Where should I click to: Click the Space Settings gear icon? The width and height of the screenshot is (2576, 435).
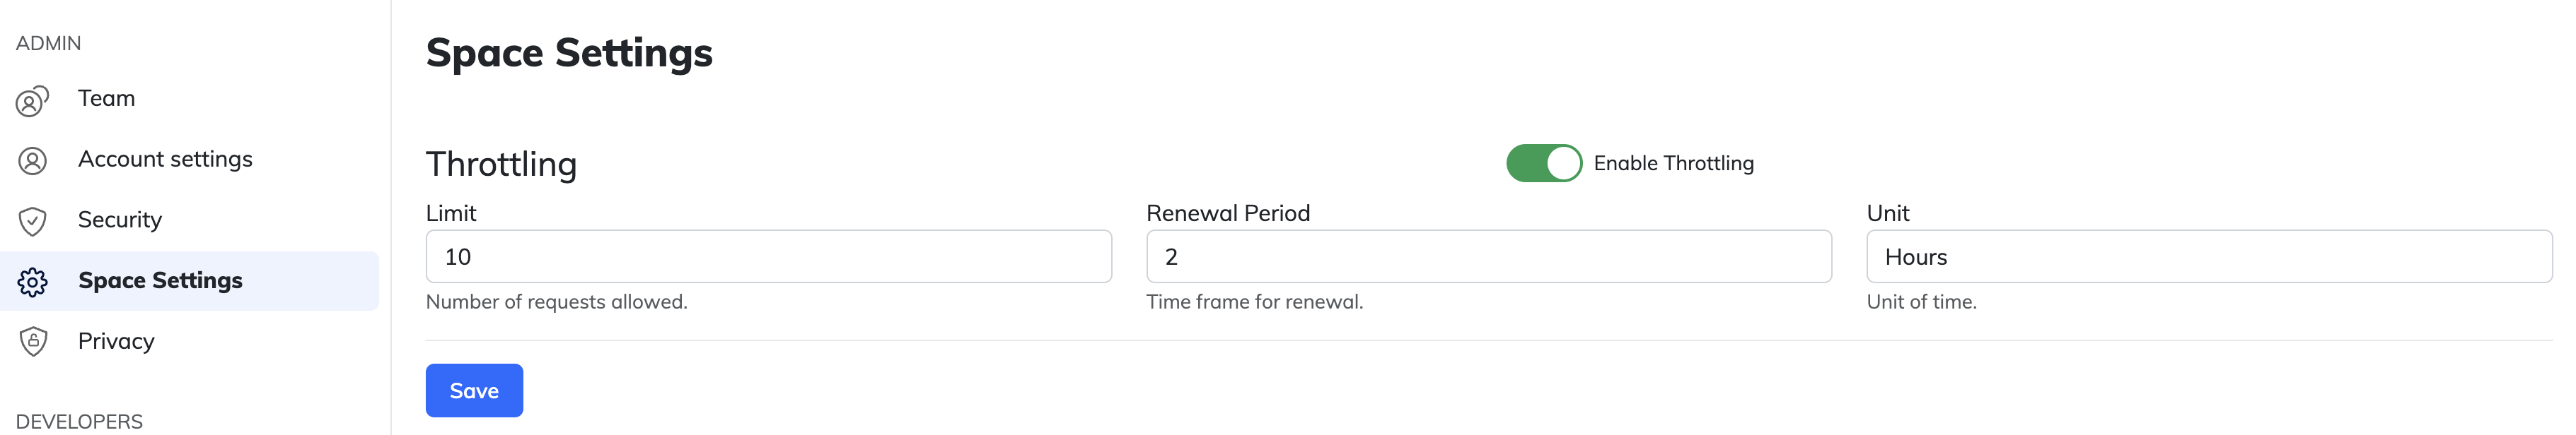pos(32,281)
